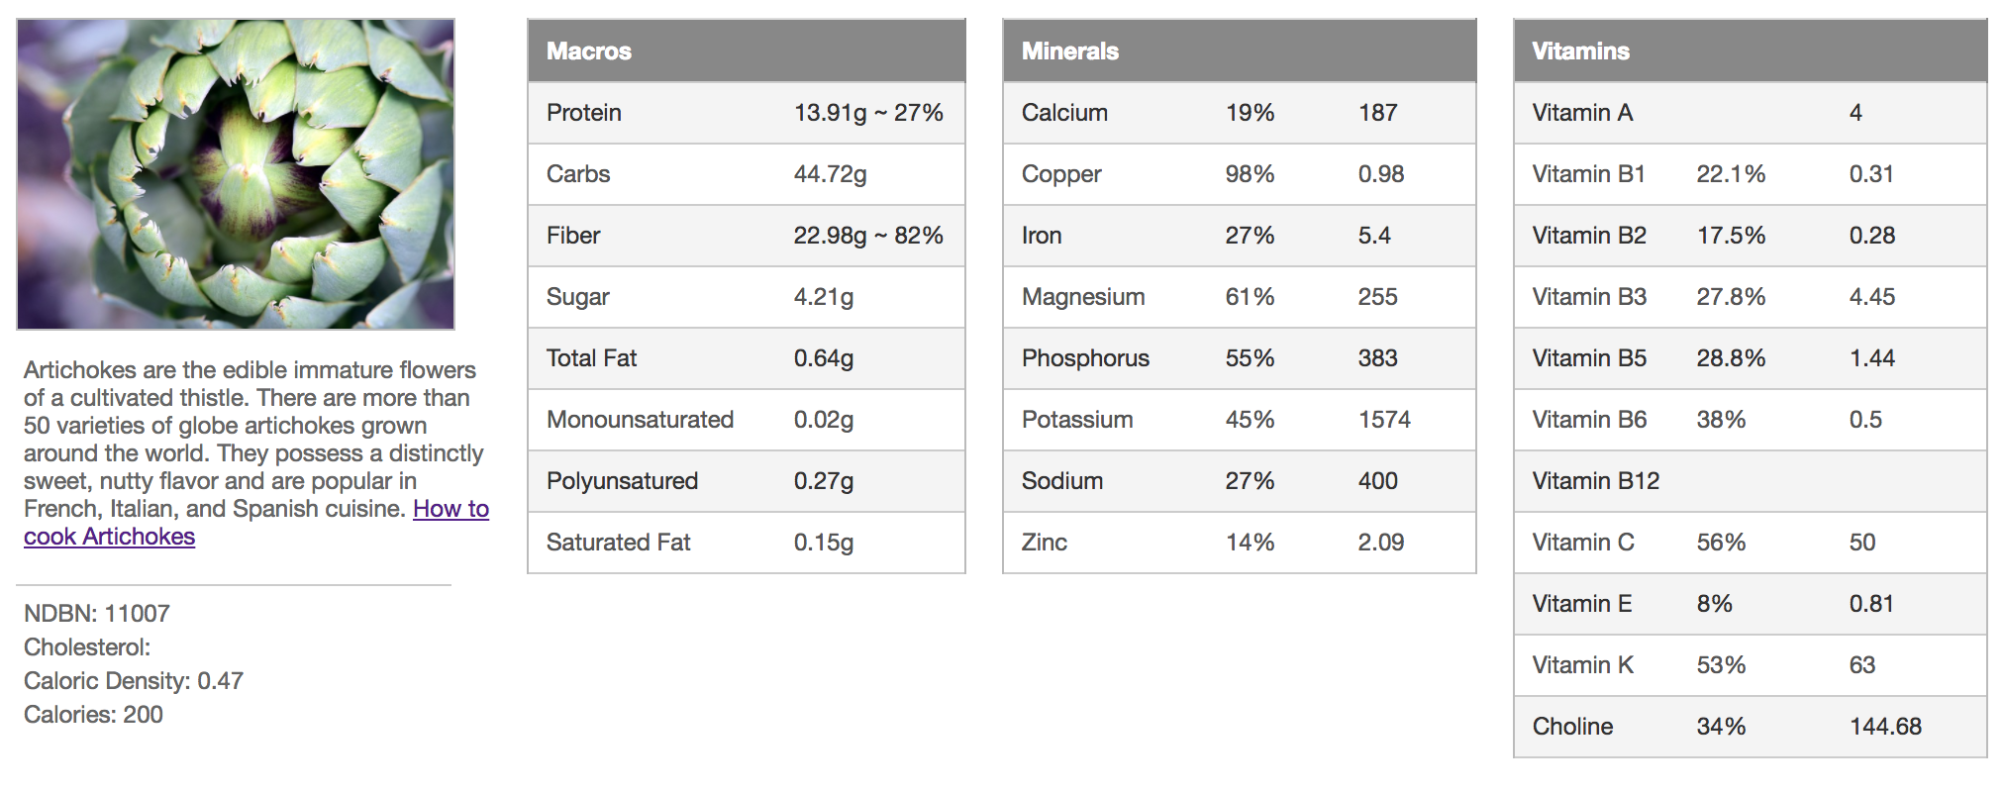Click the Vitamins table header

pyautogui.click(x=1581, y=51)
